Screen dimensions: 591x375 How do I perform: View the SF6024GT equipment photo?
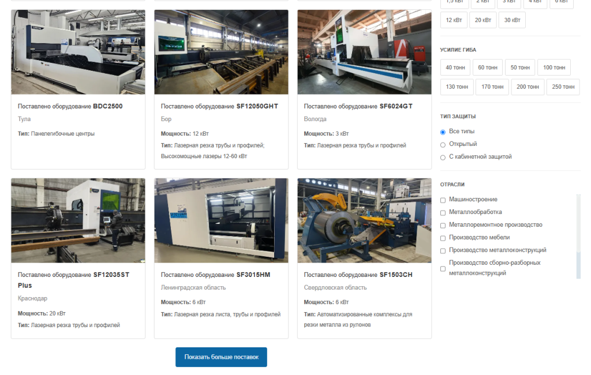coord(365,52)
